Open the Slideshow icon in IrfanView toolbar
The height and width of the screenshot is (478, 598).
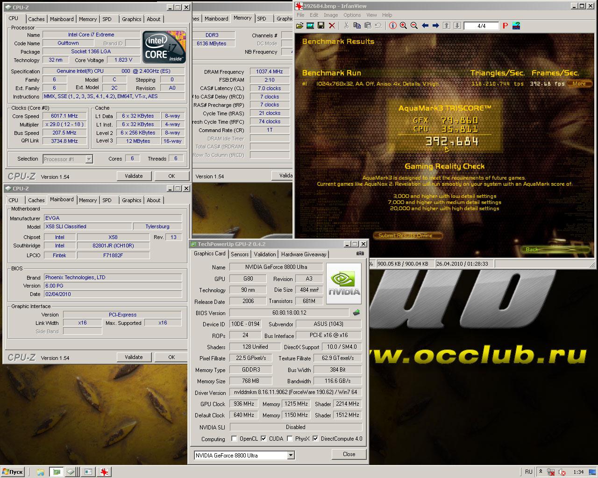[x=310, y=26]
